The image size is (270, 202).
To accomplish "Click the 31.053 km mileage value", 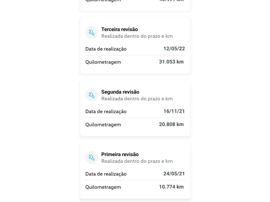I will tap(171, 62).
